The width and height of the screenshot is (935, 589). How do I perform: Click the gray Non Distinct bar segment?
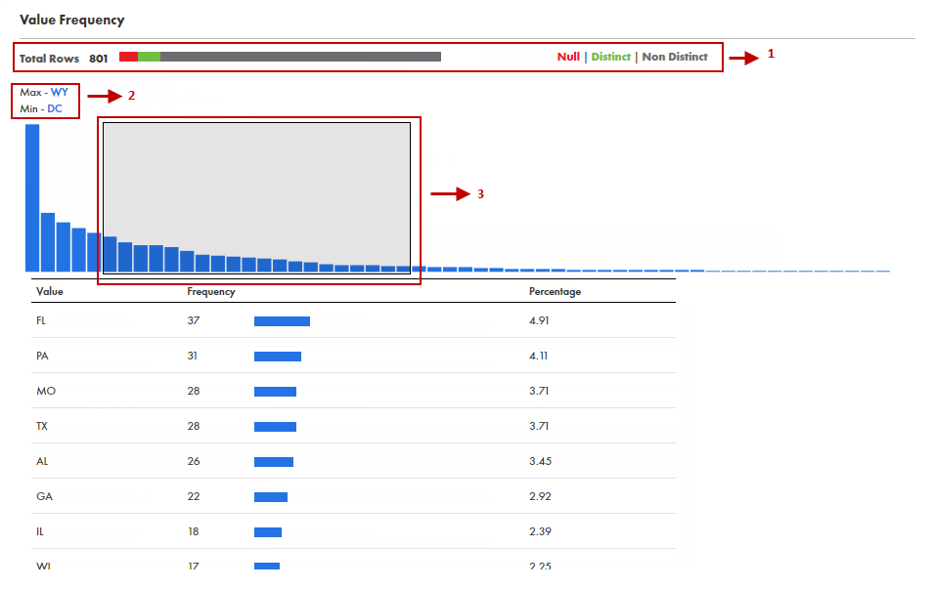[300, 57]
